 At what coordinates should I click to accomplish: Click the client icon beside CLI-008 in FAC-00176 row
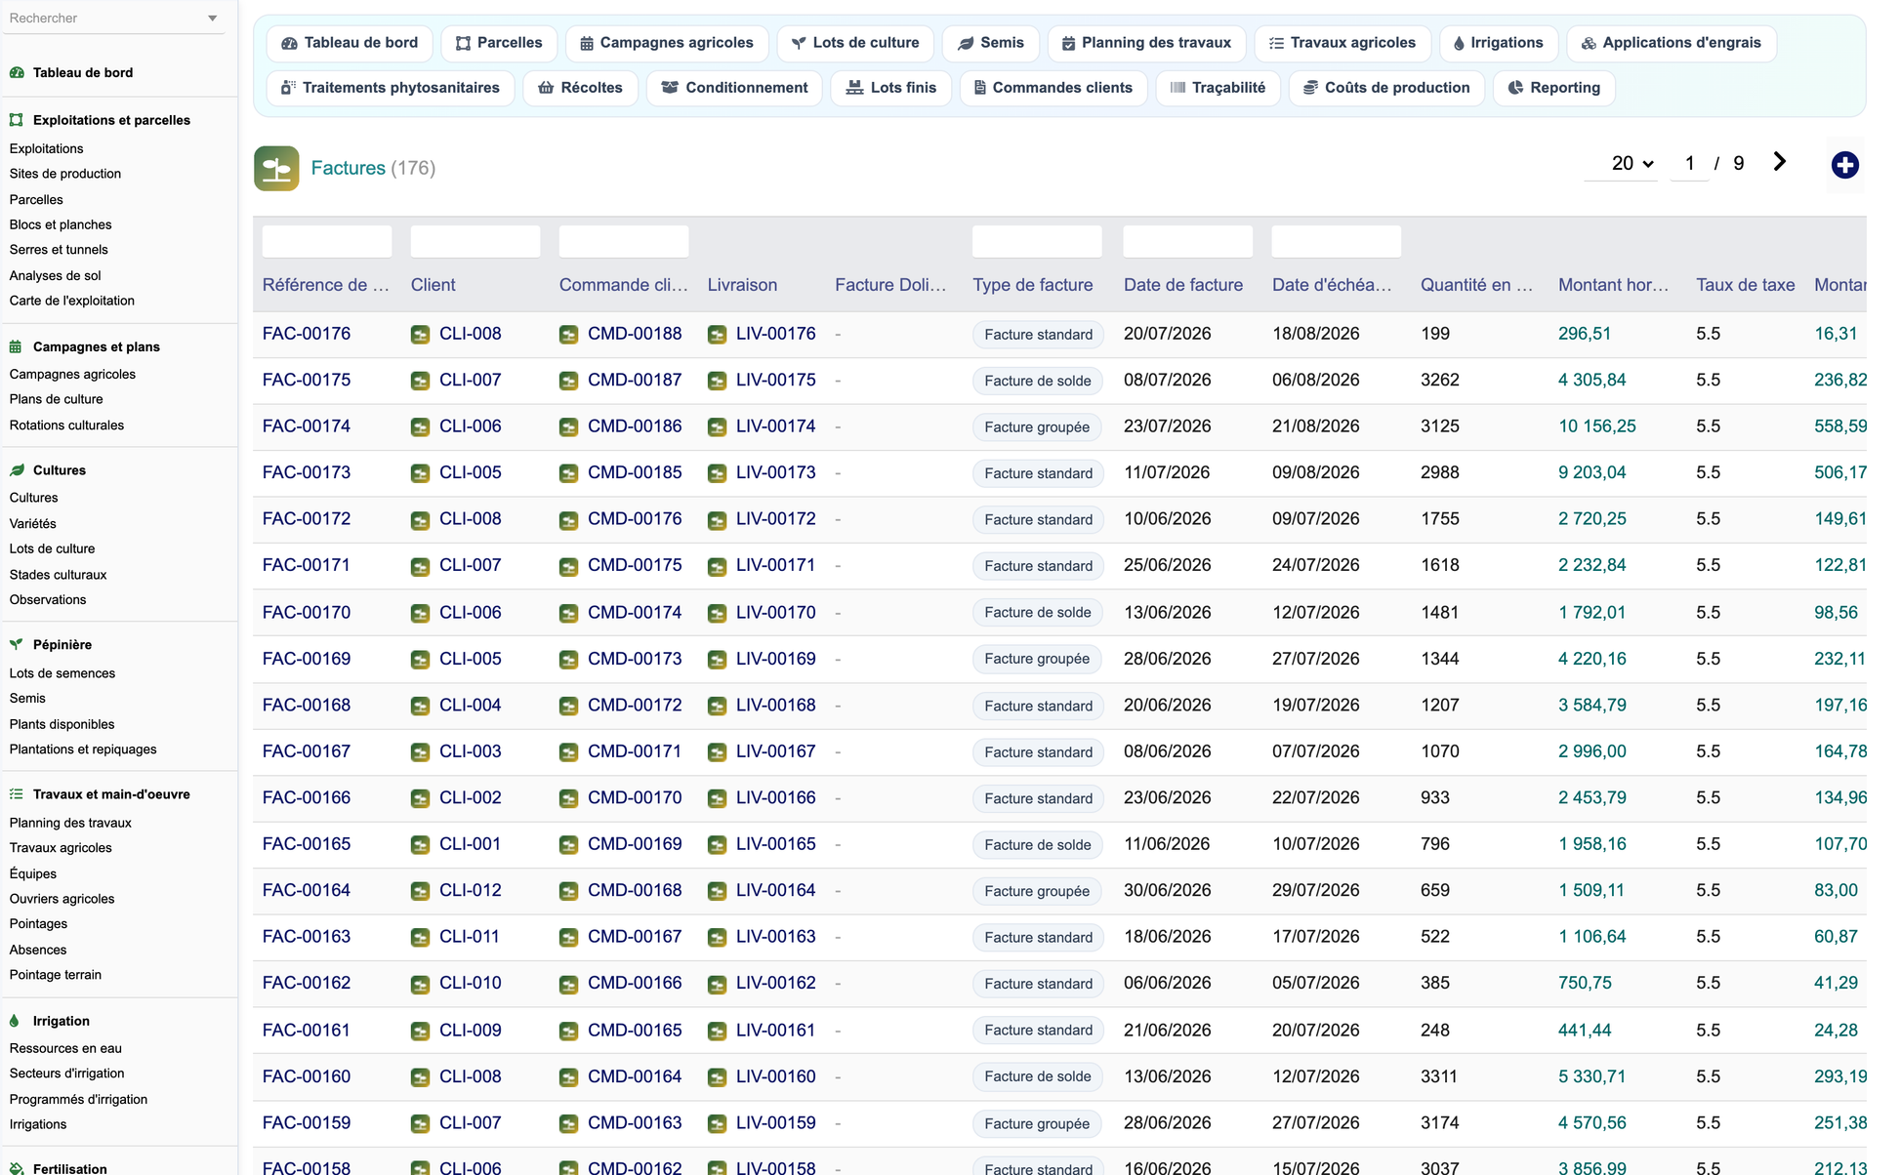pyautogui.click(x=420, y=335)
